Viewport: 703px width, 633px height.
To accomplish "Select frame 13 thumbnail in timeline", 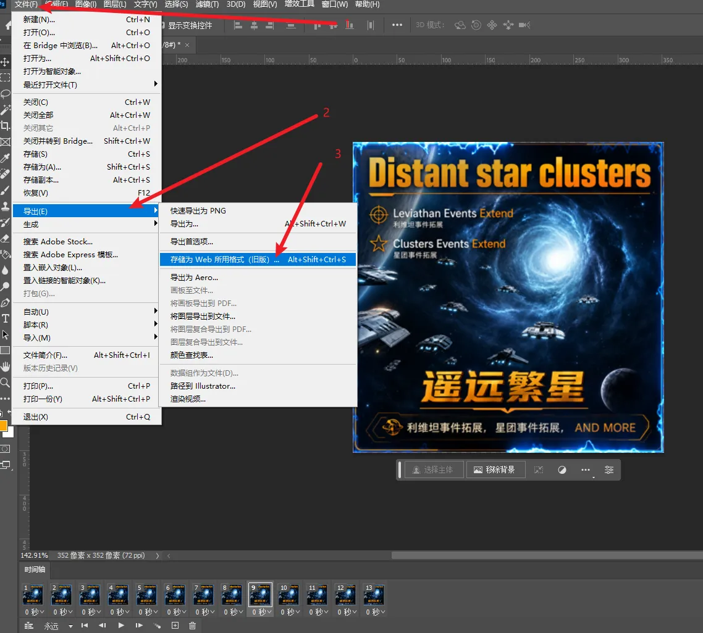I will click(374, 594).
